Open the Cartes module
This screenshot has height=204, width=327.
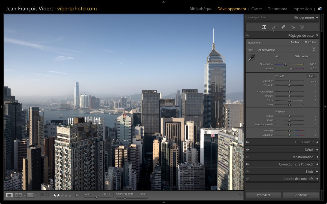click(x=257, y=9)
